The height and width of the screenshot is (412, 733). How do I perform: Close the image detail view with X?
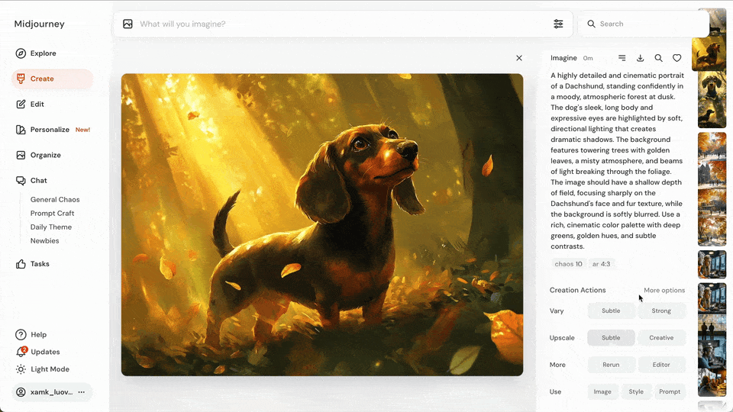519,58
